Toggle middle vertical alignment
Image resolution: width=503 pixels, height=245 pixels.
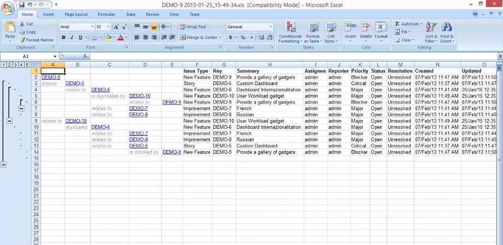(x=145, y=27)
